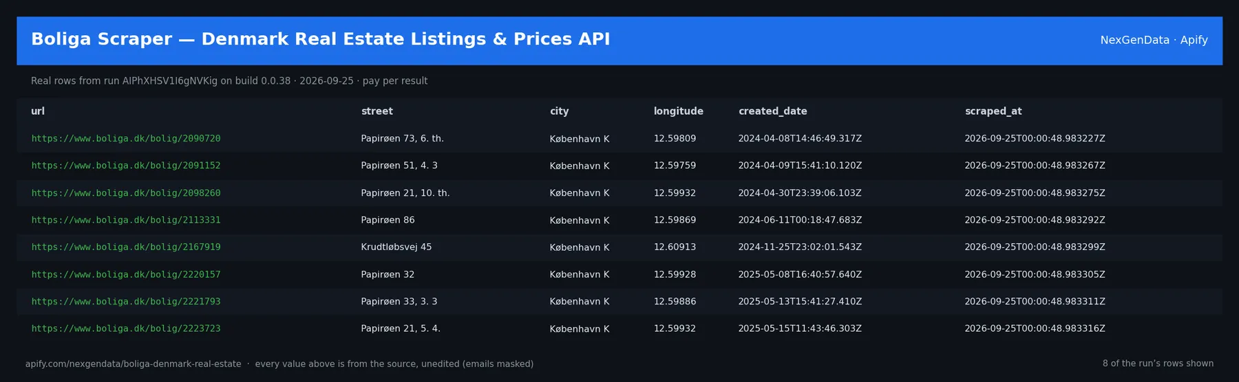Select street cell Papirøen 86
Viewport: 1239px width, 382px height.
[388, 220]
